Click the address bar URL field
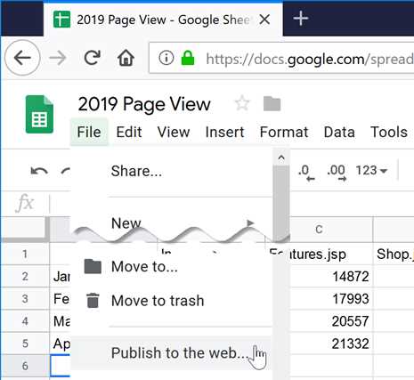 281,58
